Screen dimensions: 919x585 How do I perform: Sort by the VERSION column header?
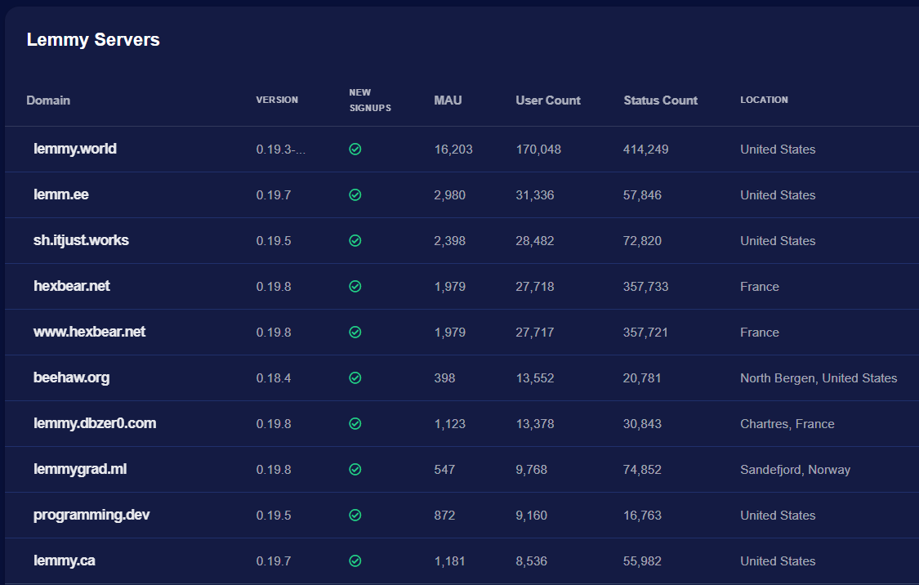[x=277, y=100]
